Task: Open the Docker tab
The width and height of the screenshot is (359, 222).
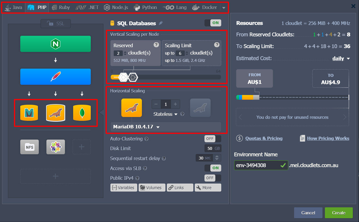Action: (204, 8)
